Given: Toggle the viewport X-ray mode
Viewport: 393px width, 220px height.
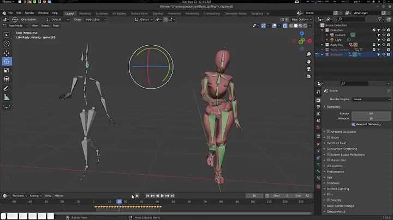Looking at the screenshot, I should (x=285, y=26).
